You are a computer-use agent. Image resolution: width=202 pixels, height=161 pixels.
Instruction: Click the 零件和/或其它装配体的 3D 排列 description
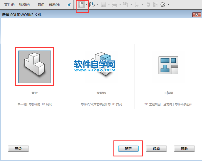(x=101, y=104)
